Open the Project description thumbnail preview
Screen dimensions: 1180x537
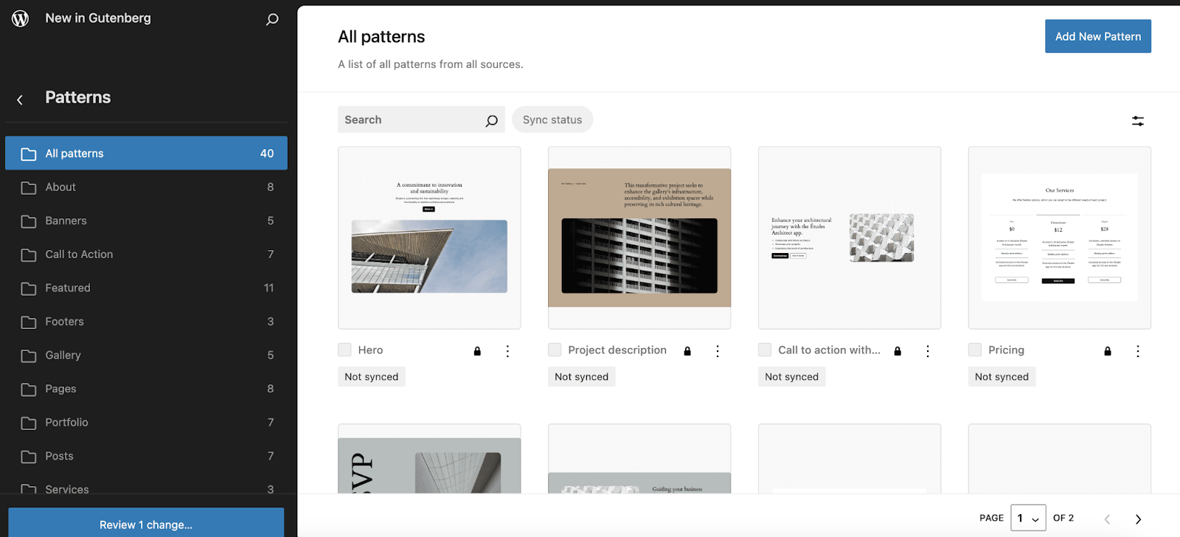point(639,238)
